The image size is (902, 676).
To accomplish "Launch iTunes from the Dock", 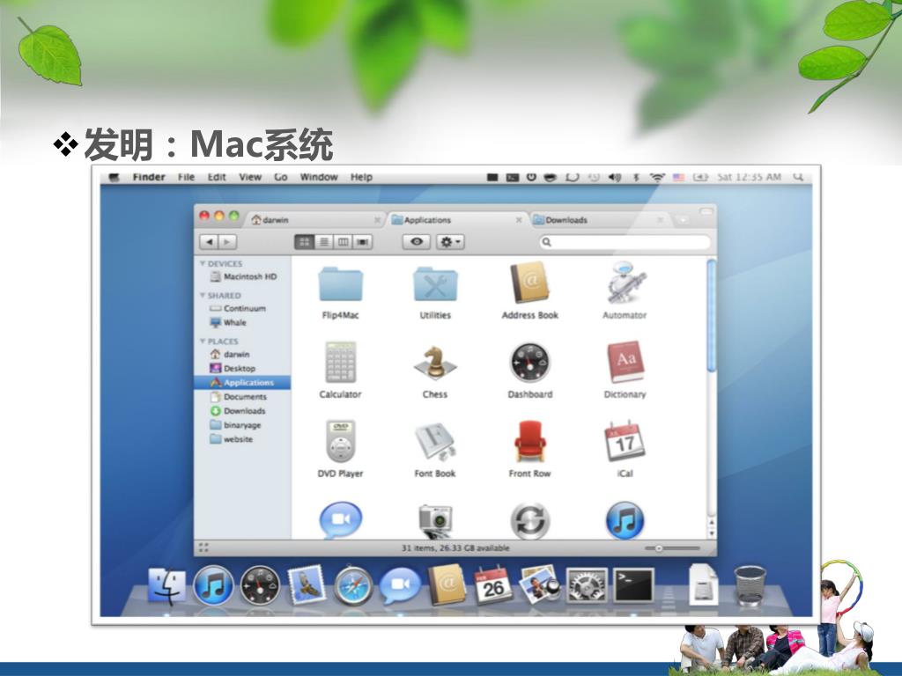I will point(213,585).
